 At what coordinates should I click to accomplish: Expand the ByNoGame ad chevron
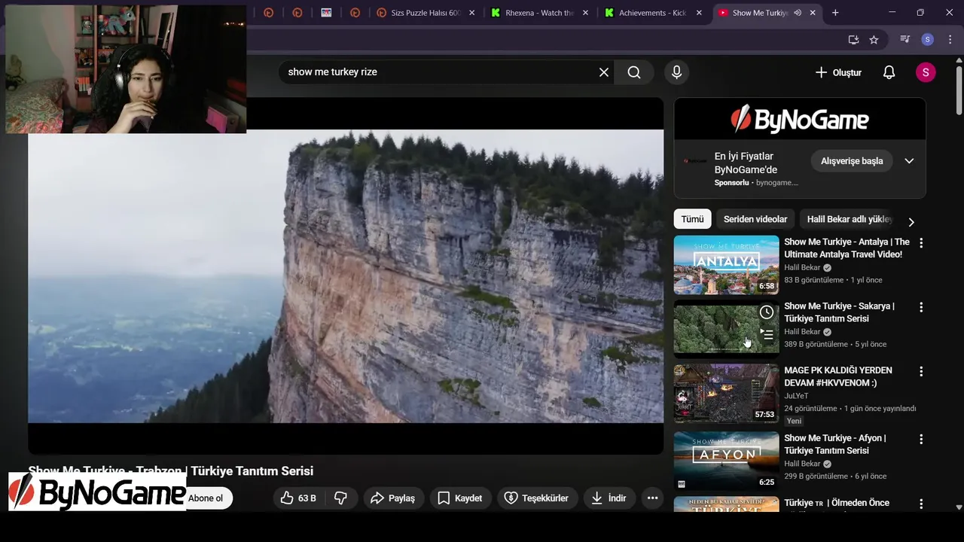point(909,161)
